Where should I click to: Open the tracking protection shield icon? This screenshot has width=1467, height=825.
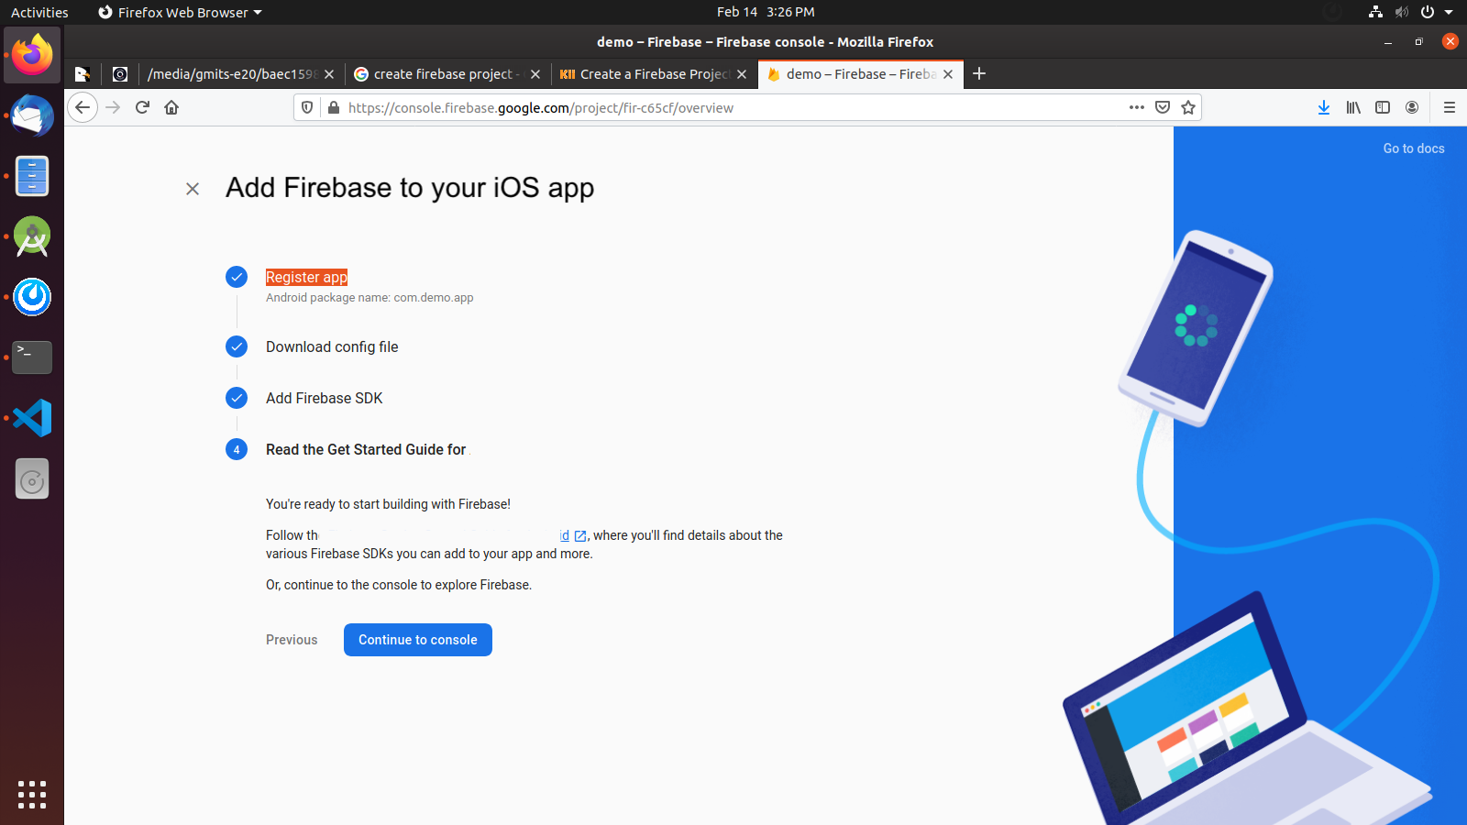point(307,107)
